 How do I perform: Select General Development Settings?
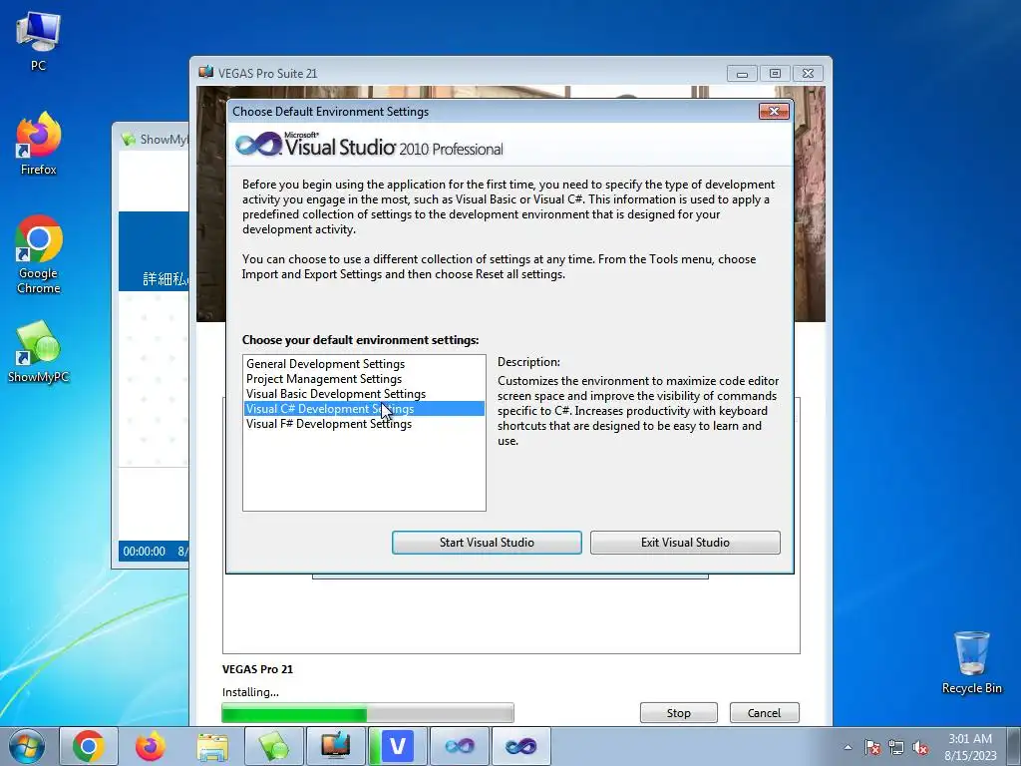[364, 363]
